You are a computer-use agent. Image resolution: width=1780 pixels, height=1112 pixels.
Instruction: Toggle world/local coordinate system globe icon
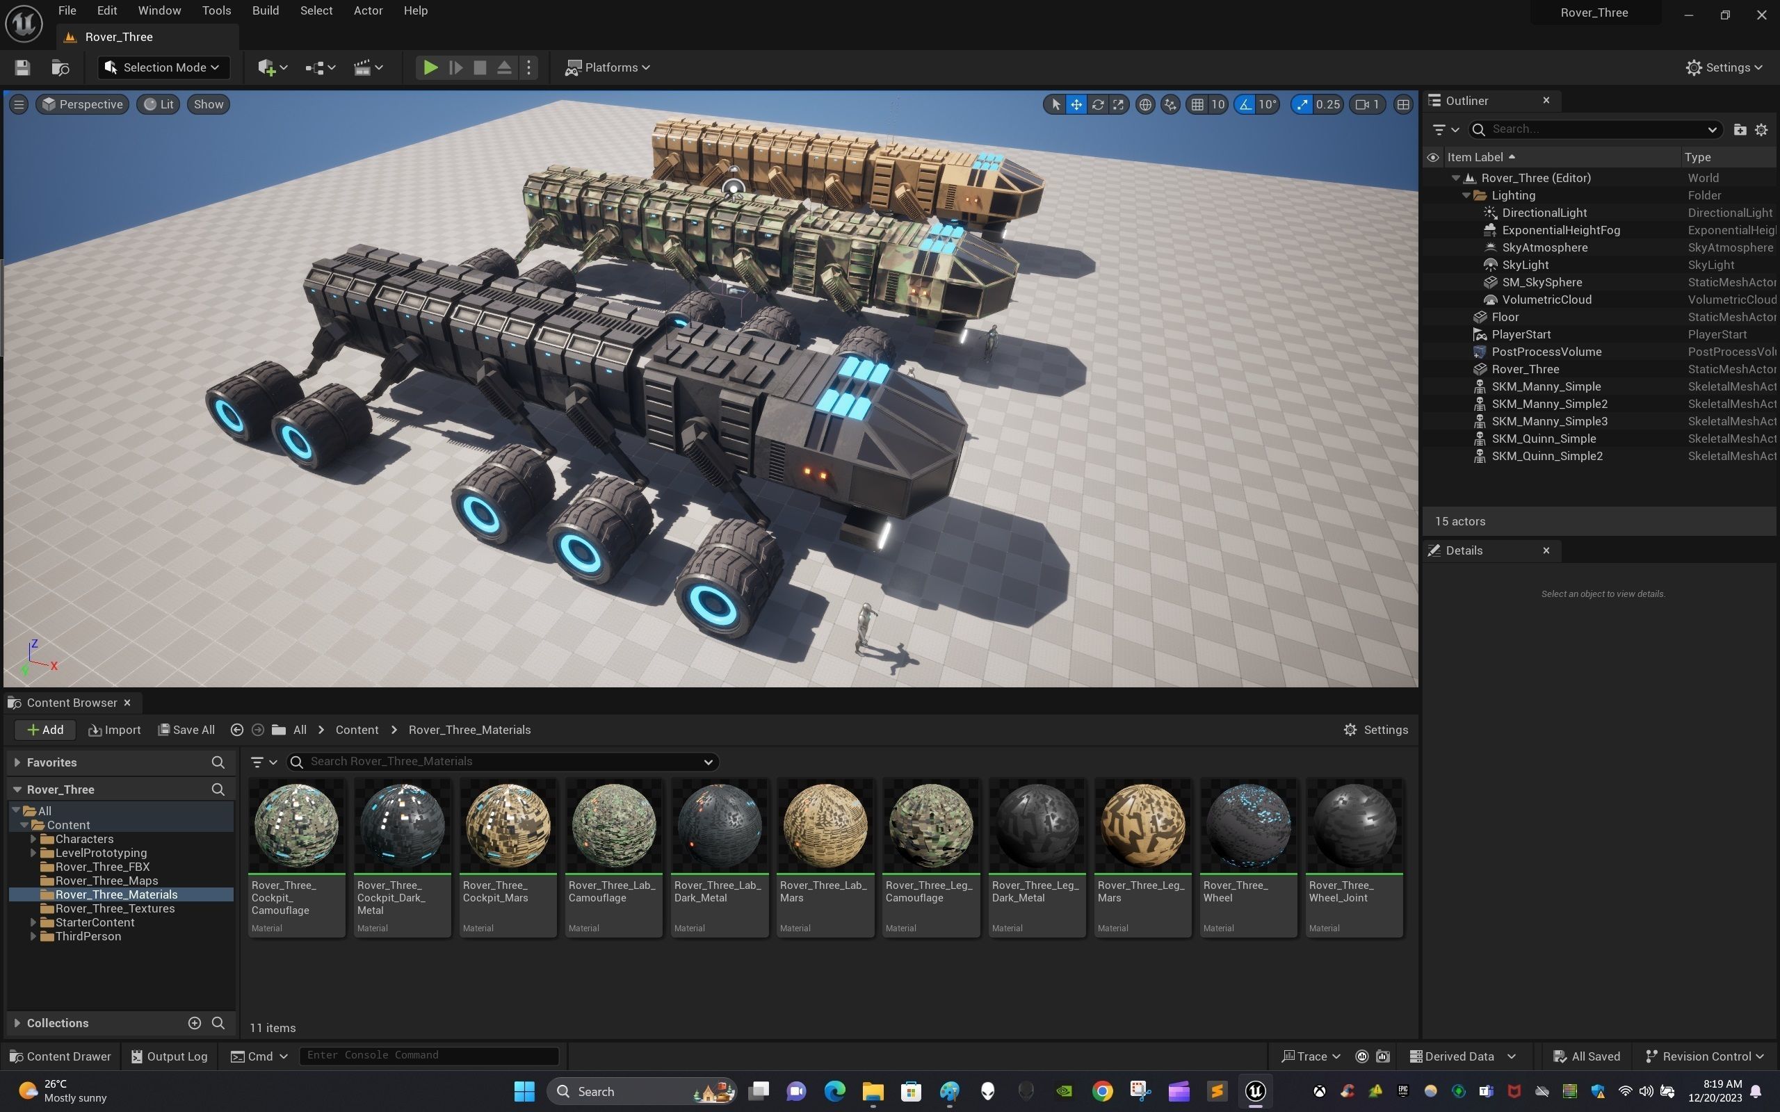tap(1145, 104)
